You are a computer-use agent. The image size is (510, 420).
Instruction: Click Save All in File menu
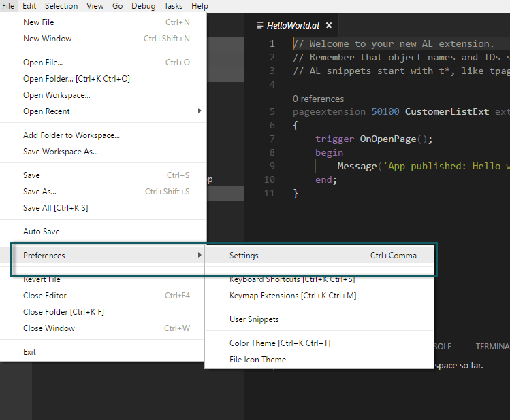coord(55,208)
